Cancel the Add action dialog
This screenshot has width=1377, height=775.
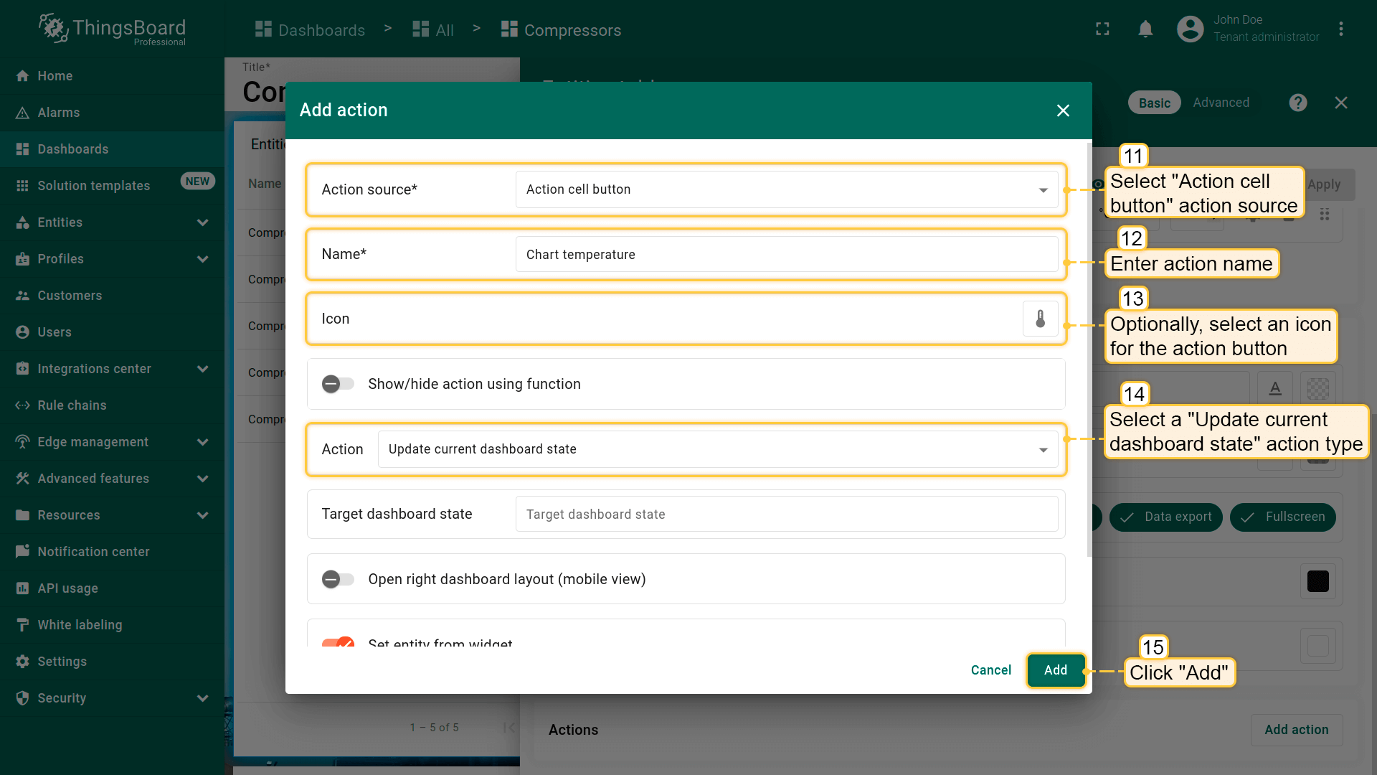pos(990,670)
